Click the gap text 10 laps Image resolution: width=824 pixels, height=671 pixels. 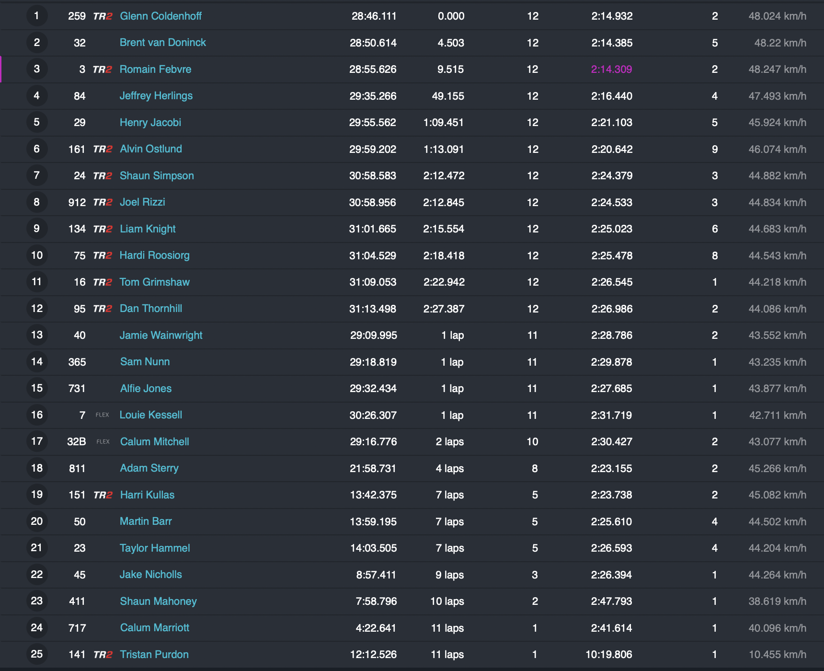[447, 602]
